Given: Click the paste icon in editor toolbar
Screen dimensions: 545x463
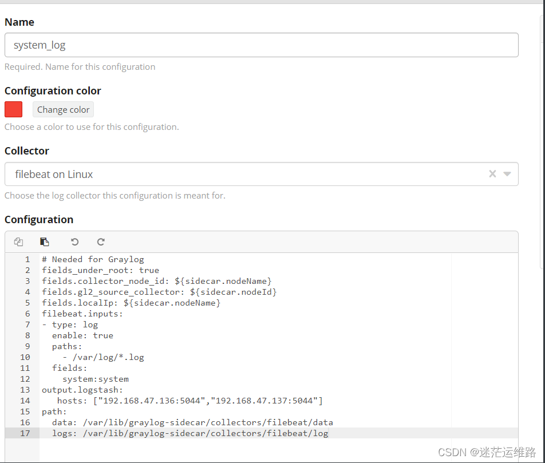Looking at the screenshot, I should [x=45, y=242].
